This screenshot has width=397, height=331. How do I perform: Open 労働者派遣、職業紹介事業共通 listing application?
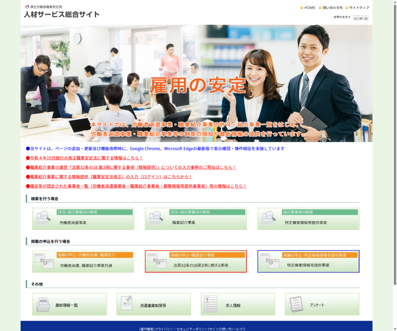pos(83,262)
